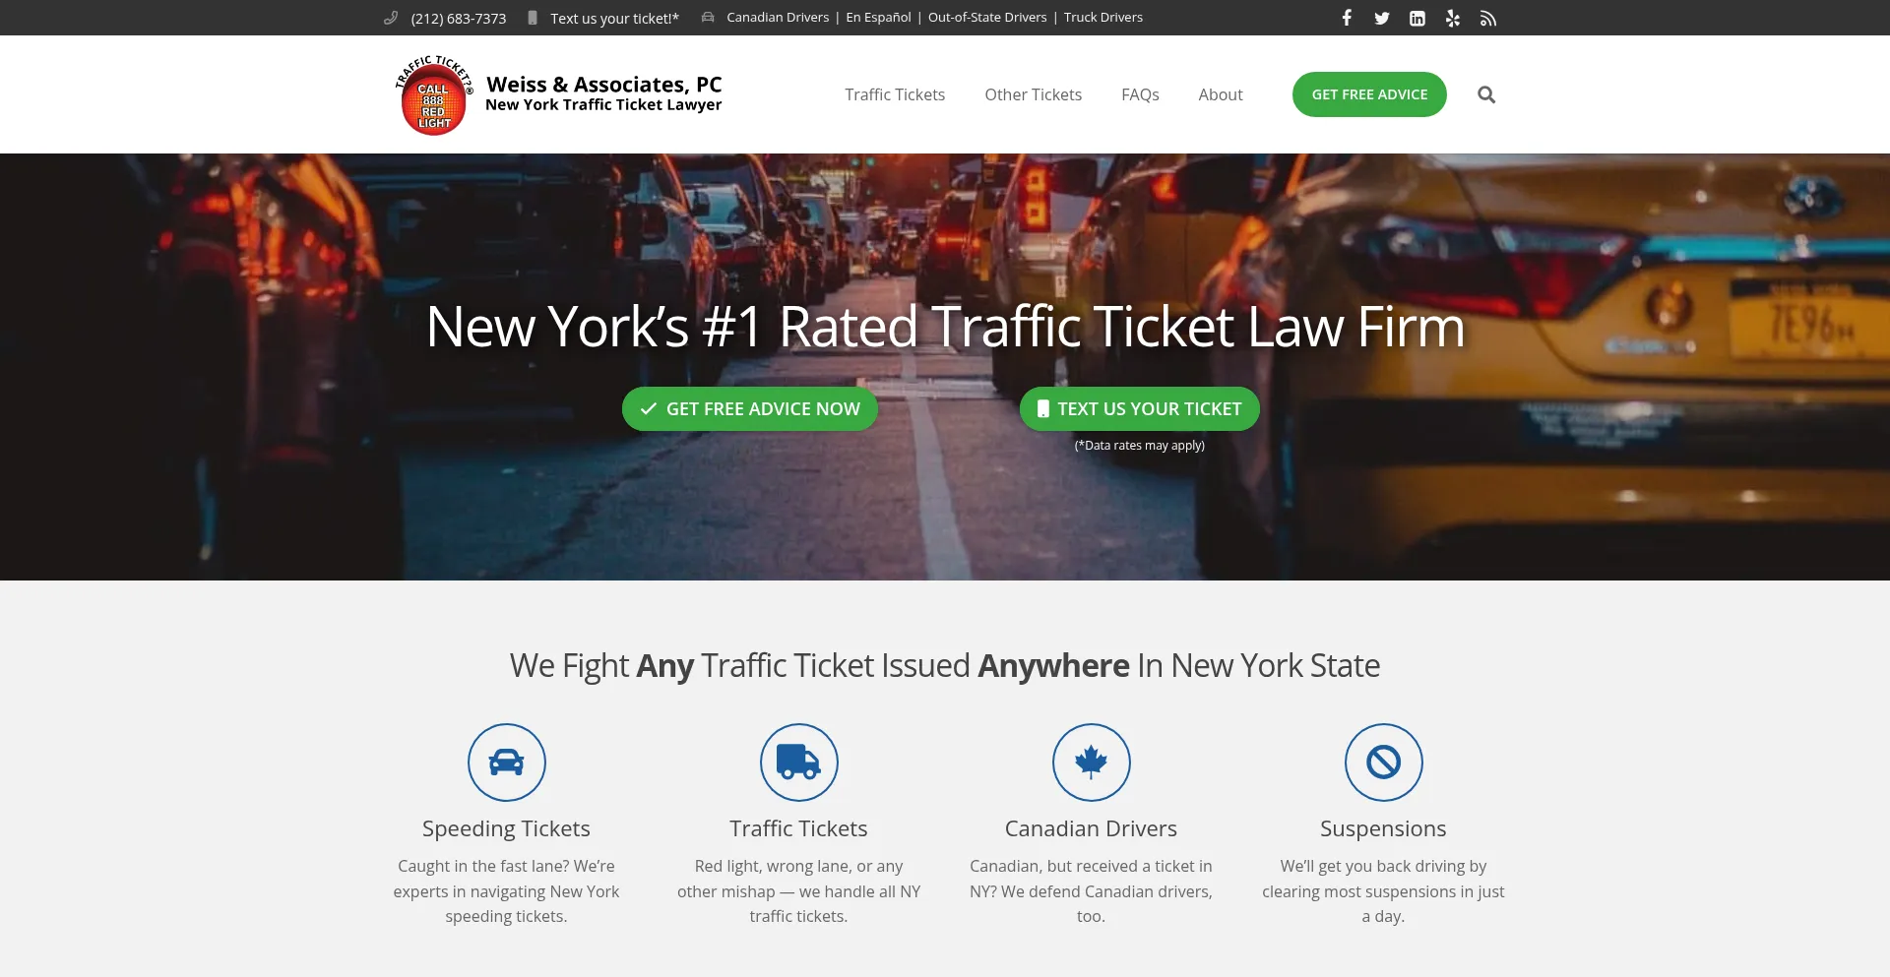Open the Facebook page icon
Image resolution: width=1890 pixels, height=977 pixels.
pos(1347,18)
